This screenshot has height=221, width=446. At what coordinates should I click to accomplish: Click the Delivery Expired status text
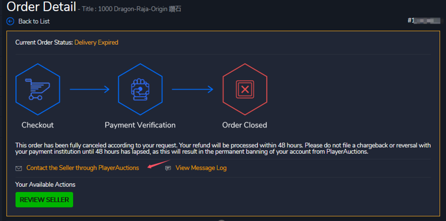click(96, 42)
